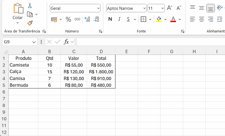Open the Geral number format dropdown
Viewport: 225px width, 136px height.
(98, 8)
